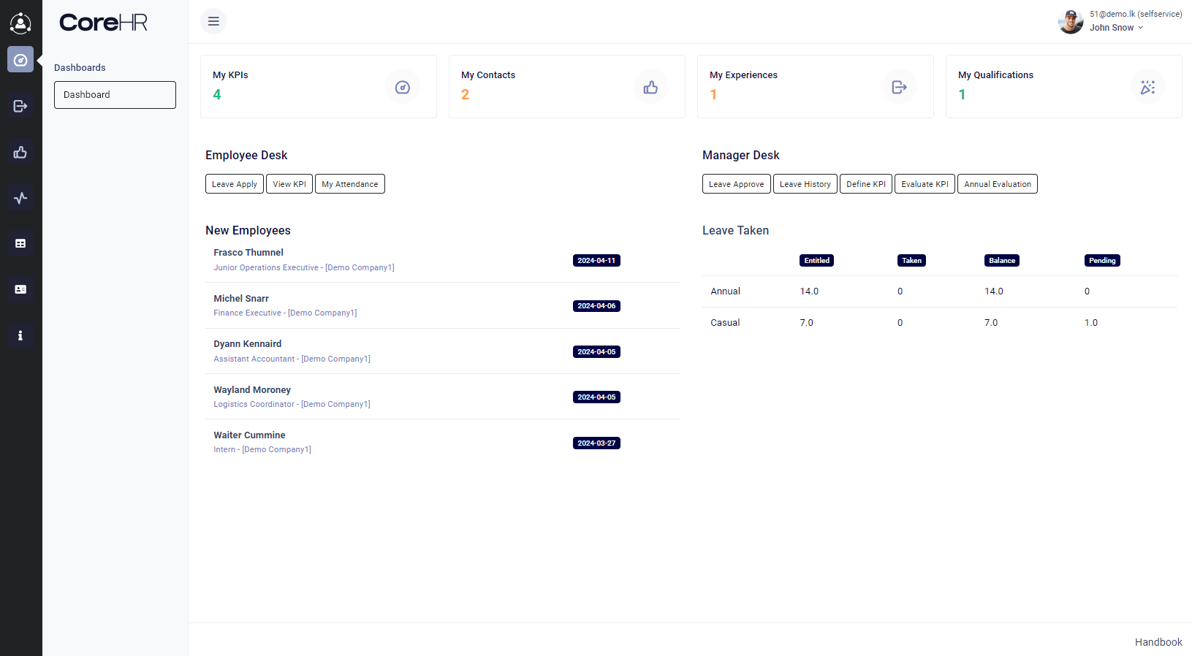The height and width of the screenshot is (656, 1192).
Task: Select the thumbs-up icon in left sidebar
Action: coord(20,152)
